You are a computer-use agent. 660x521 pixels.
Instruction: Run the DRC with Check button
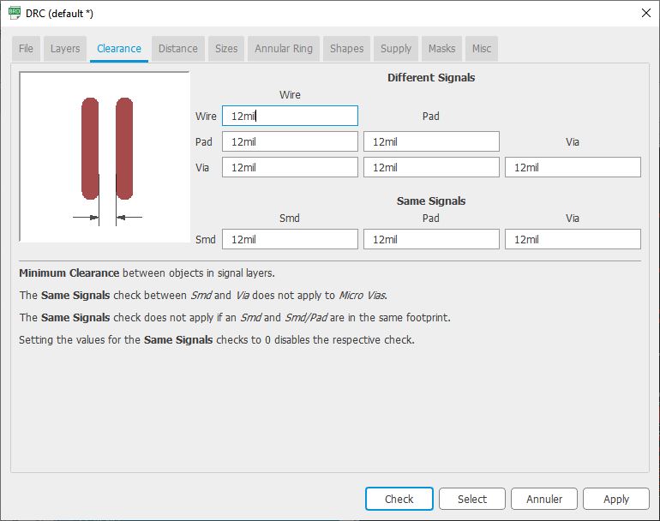(x=399, y=499)
